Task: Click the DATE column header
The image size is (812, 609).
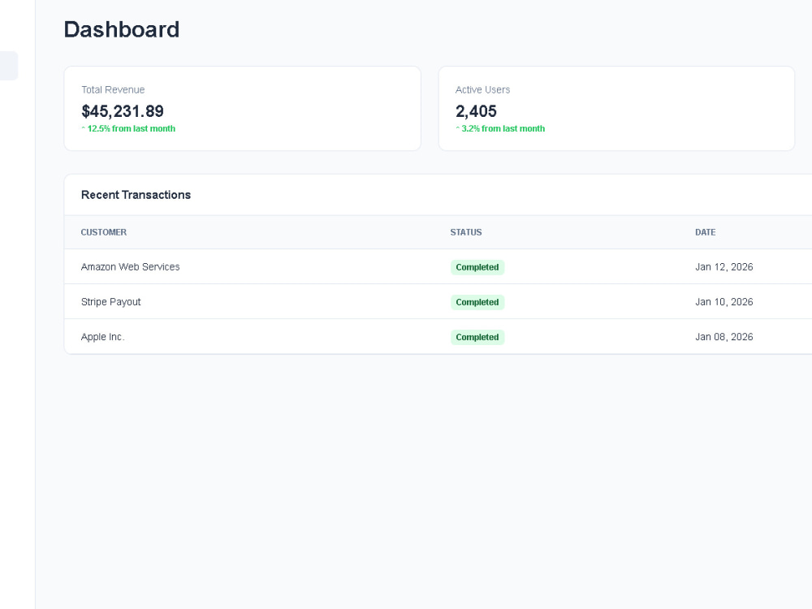Action: pyautogui.click(x=706, y=232)
